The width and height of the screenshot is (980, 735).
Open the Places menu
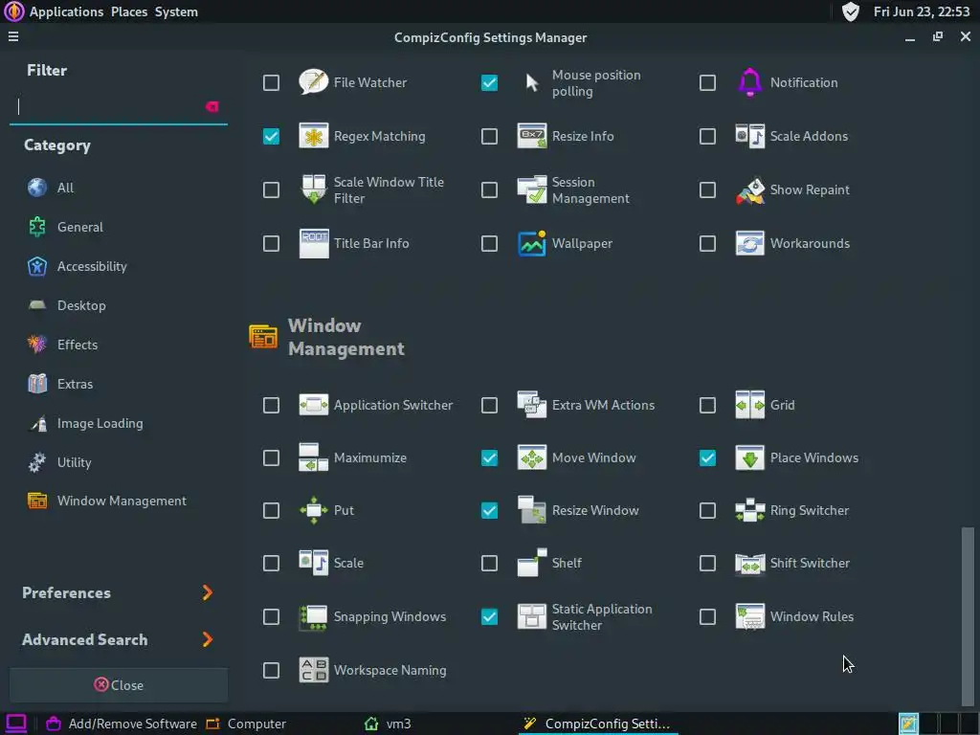click(129, 11)
